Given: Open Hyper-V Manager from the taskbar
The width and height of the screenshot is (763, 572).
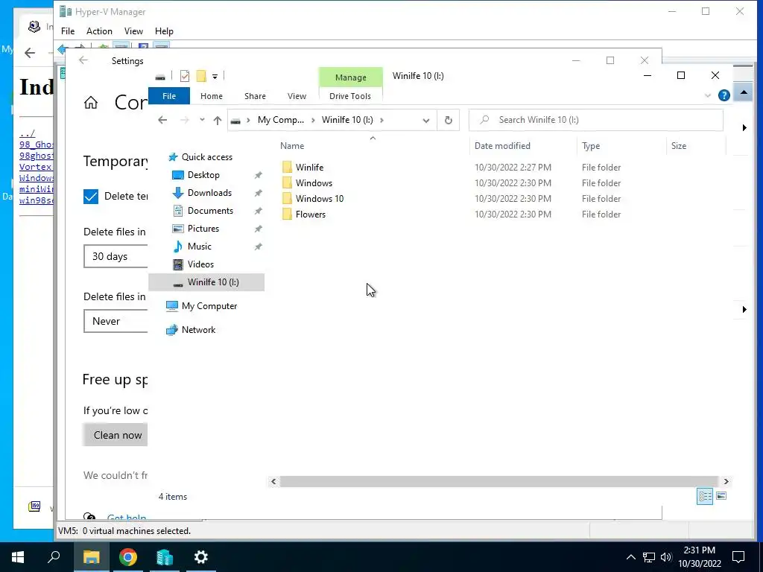Looking at the screenshot, I should pos(165,557).
